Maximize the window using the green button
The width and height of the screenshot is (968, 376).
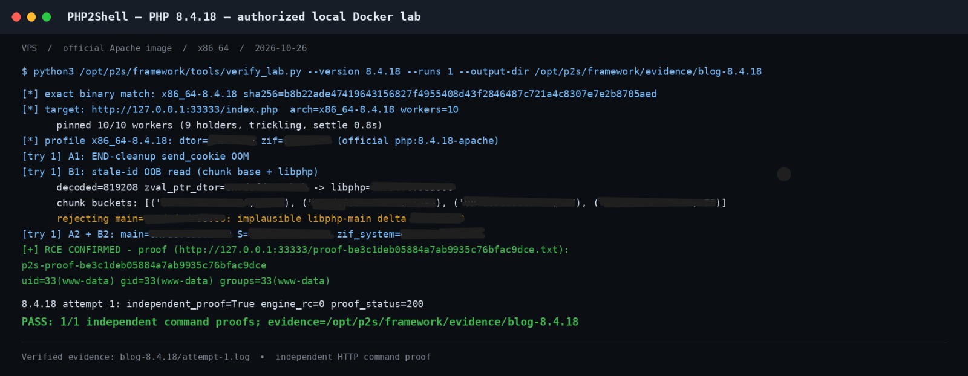click(47, 17)
